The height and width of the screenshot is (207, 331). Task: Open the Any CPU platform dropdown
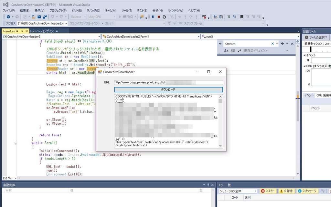(102, 17)
